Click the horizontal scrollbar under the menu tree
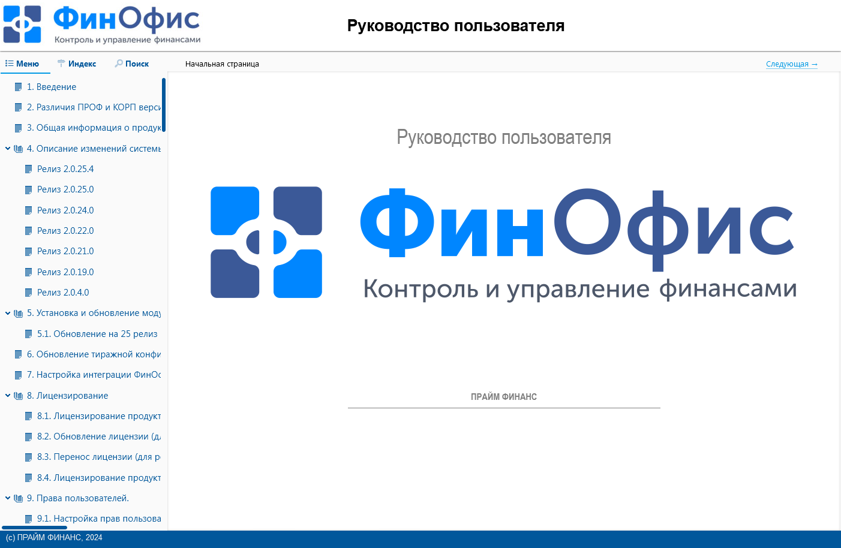The image size is (841, 548). 34,528
